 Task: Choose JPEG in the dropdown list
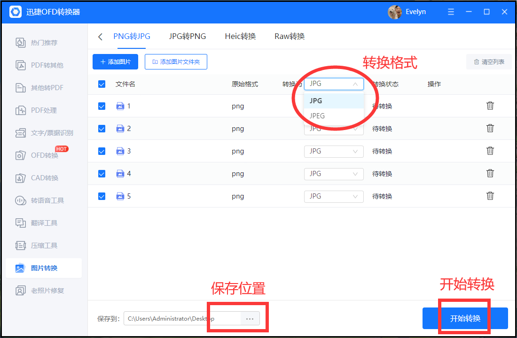point(334,116)
